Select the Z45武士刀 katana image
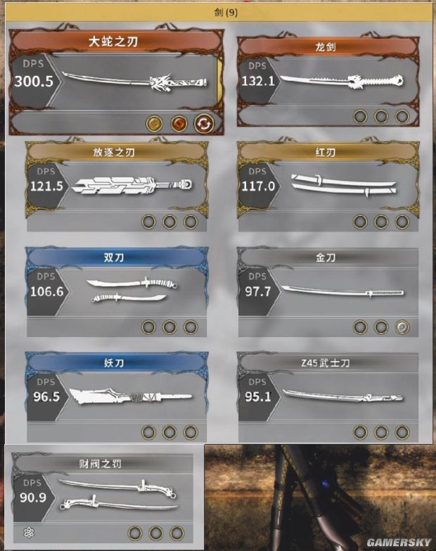 tap(343, 396)
